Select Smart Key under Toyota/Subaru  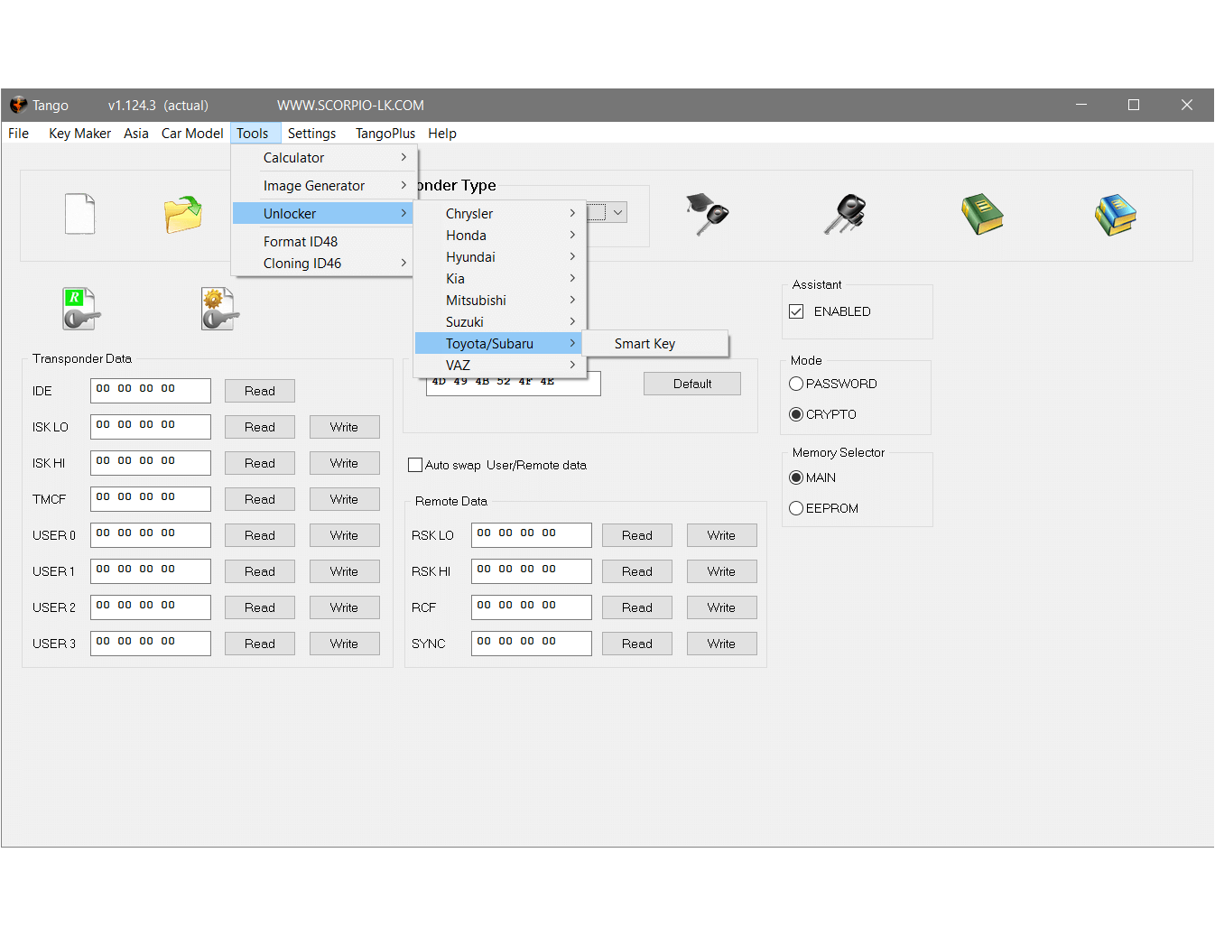pyautogui.click(x=655, y=343)
